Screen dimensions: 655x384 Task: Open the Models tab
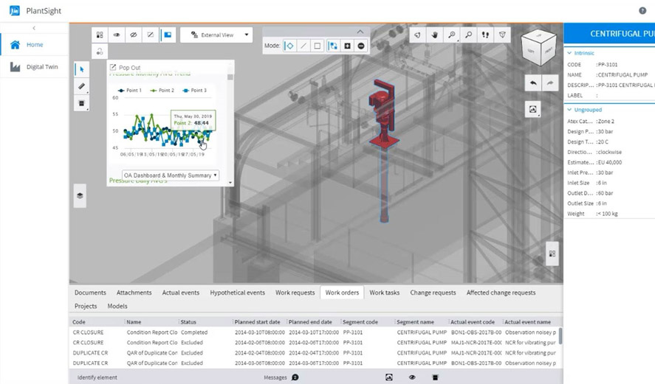coord(117,306)
